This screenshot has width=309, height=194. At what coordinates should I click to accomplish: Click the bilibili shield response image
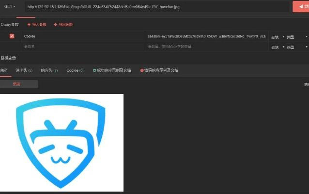(62, 143)
